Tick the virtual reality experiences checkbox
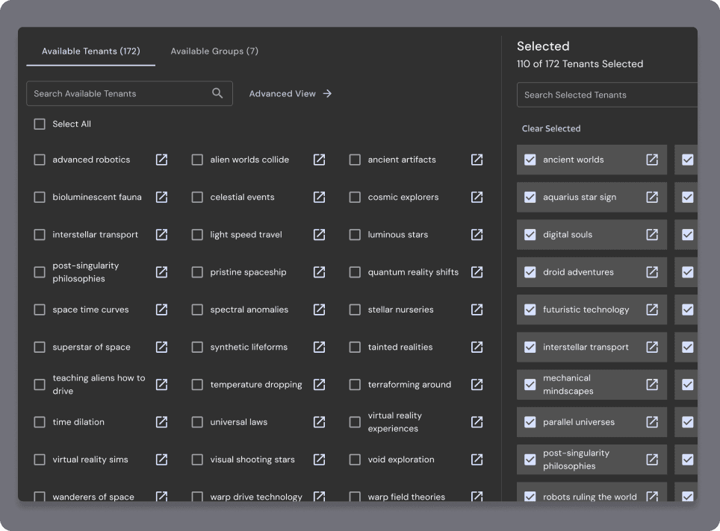The height and width of the screenshot is (531, 720). (x=355, y=422)
